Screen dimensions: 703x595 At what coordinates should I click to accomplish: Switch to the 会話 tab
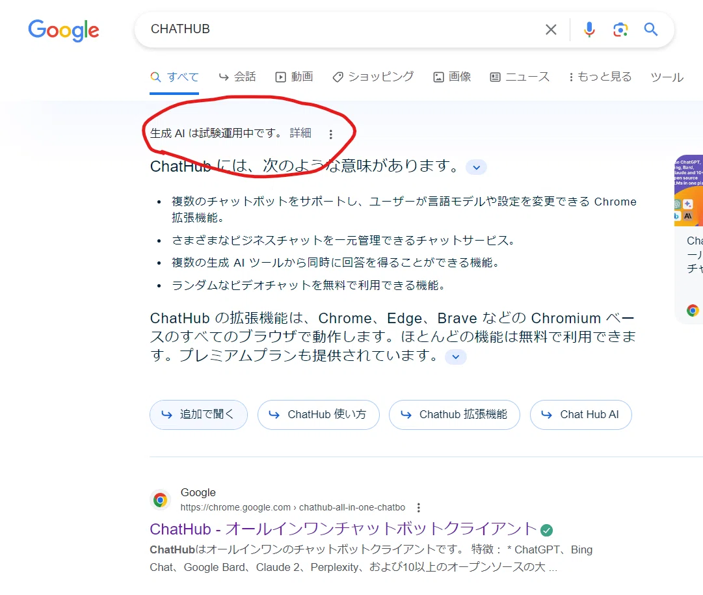click(x=237, y=77)
